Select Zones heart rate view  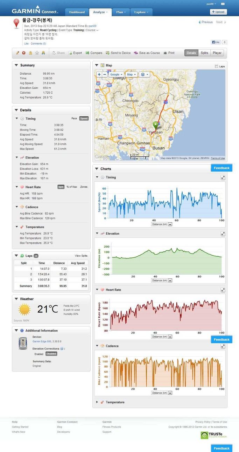(84, 187)
